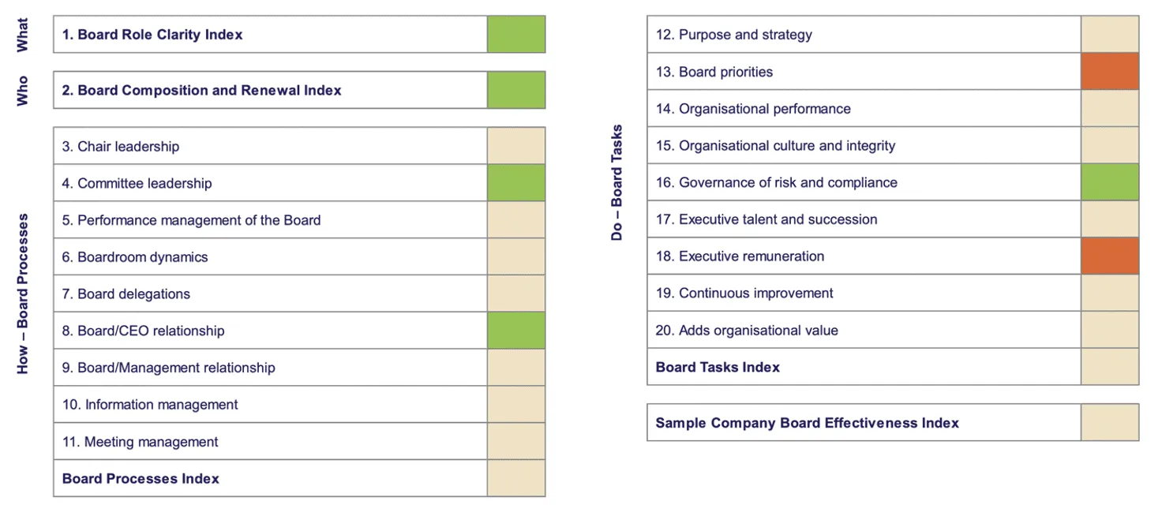The image size is (1162, 516).
Task: Click the green swatch for Board Role Clarity Index
Action: (515, 35)
